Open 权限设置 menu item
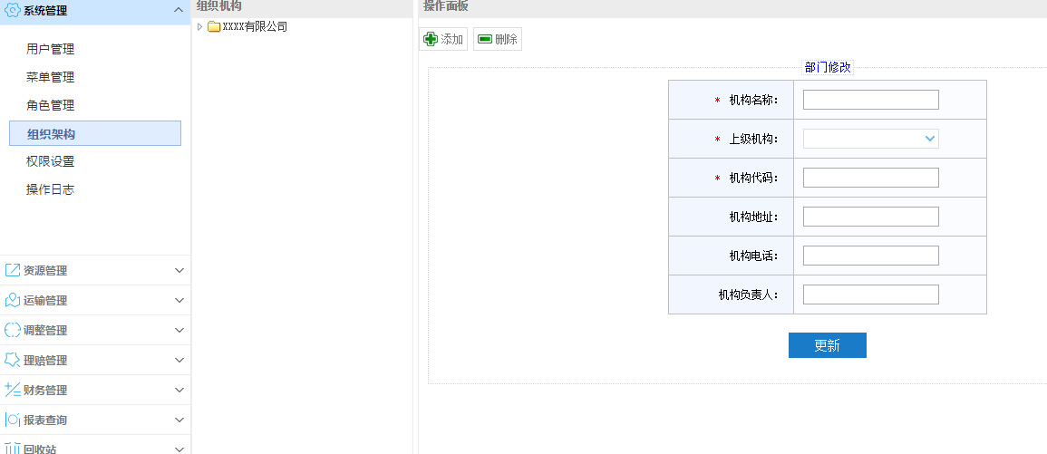 (x=51, y=161)
